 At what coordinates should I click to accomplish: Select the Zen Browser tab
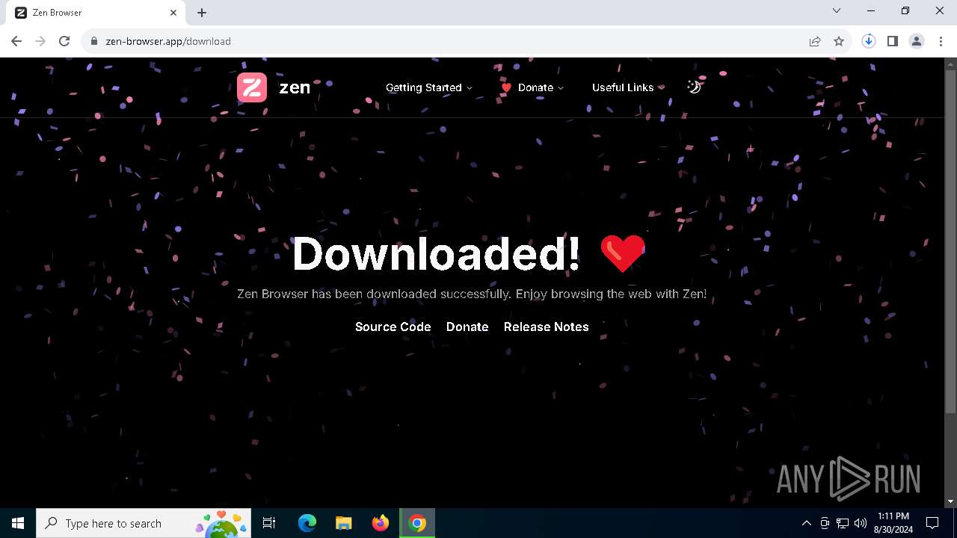coord(94,13)
